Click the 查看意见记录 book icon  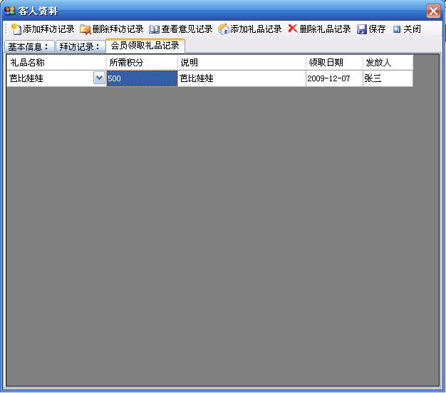154,29
